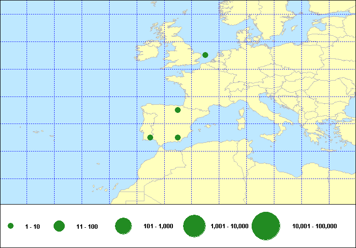
Task: Click the smallest legend circle for 1 - 10
Action: click(x=11, y=226)
